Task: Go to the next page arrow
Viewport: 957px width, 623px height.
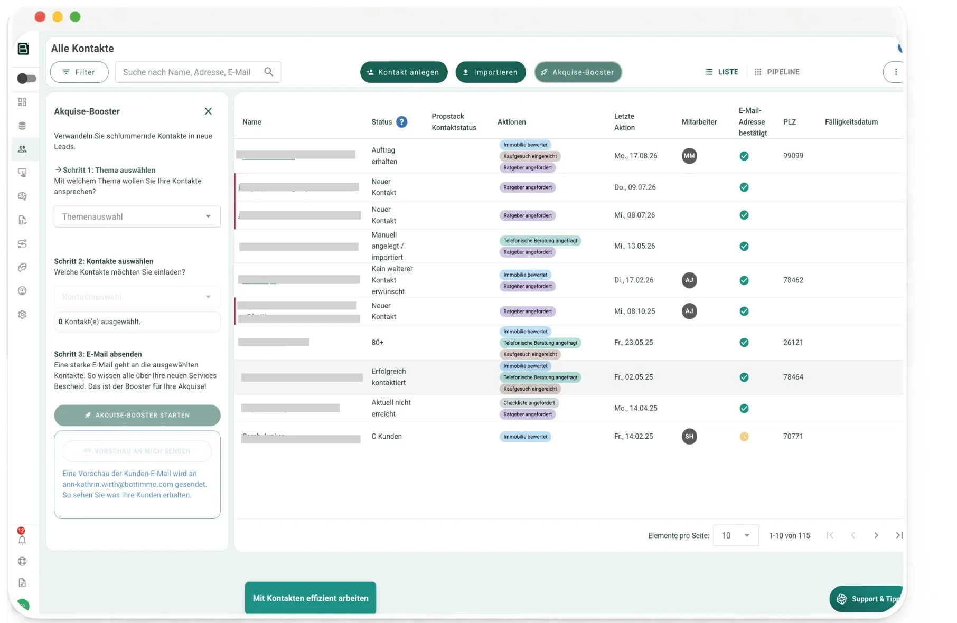Action: point(876,535)
